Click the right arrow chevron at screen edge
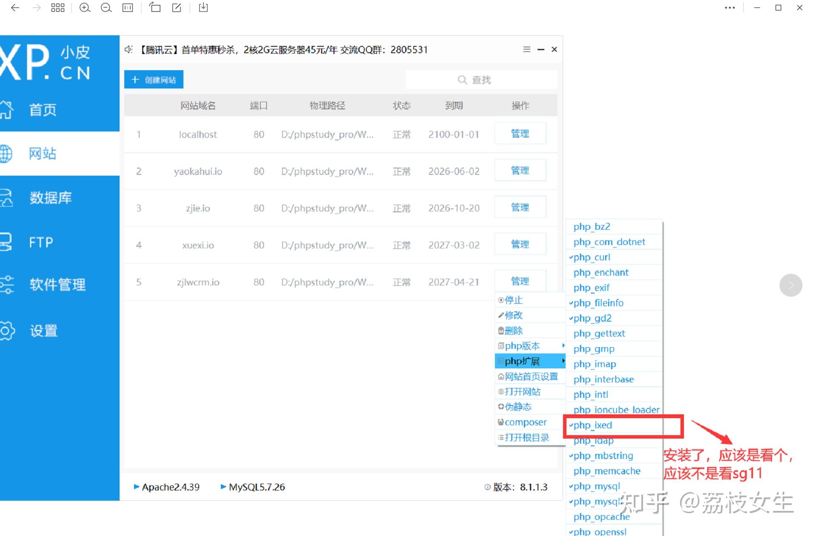Image resolution: width=815 pixels, height=536 pixels. coord(791,285)
